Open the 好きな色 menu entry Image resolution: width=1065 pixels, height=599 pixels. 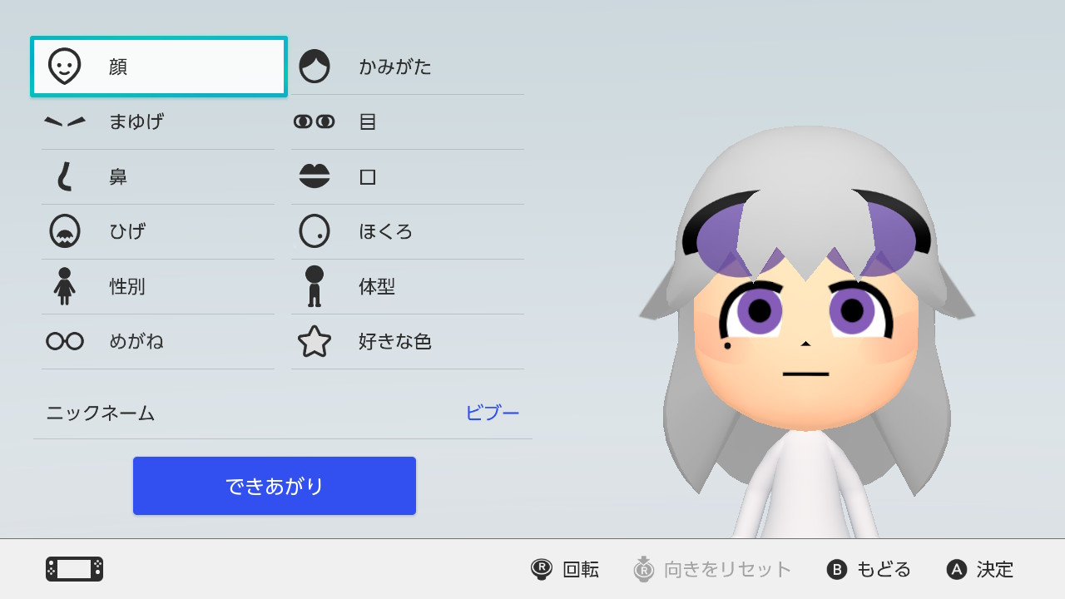pos(408,341)
